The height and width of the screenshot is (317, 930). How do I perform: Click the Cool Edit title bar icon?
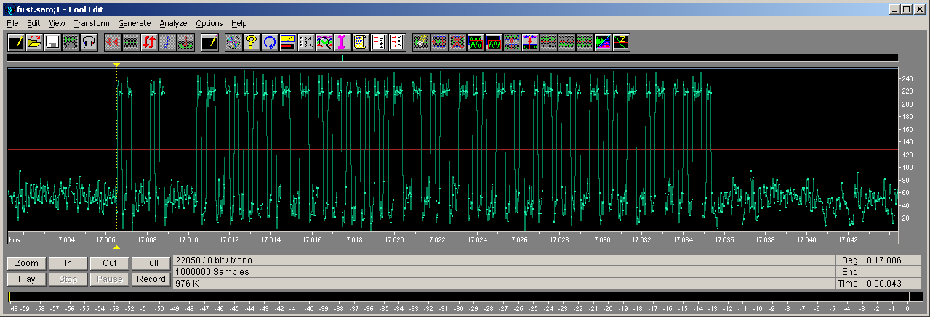[9, 9]
